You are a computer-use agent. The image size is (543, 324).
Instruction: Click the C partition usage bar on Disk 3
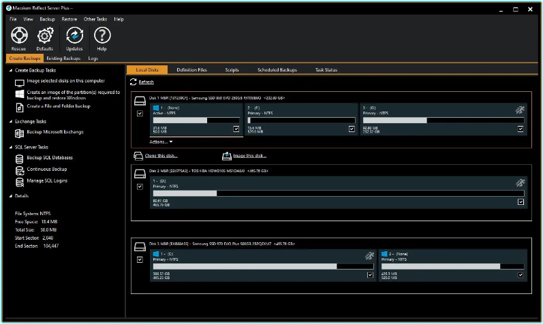263,267
